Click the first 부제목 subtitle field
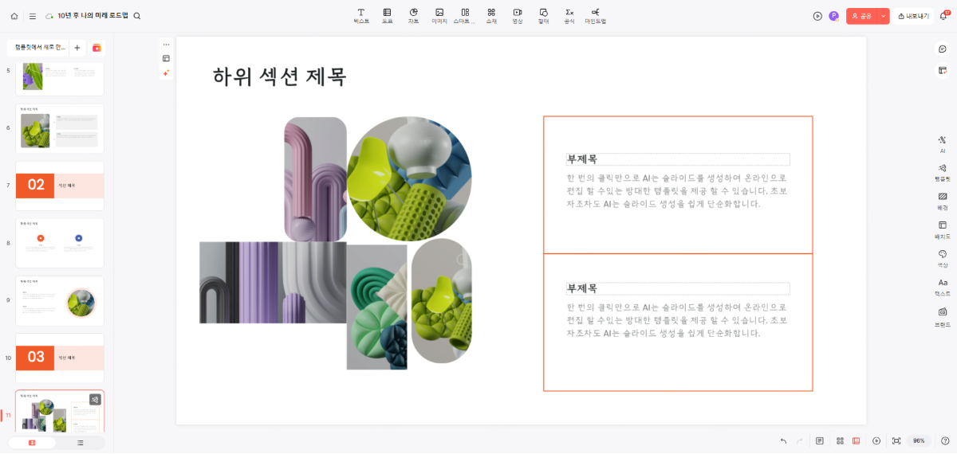Image resolution: width=957 pixels, height=454 pixels. (678, 159)
